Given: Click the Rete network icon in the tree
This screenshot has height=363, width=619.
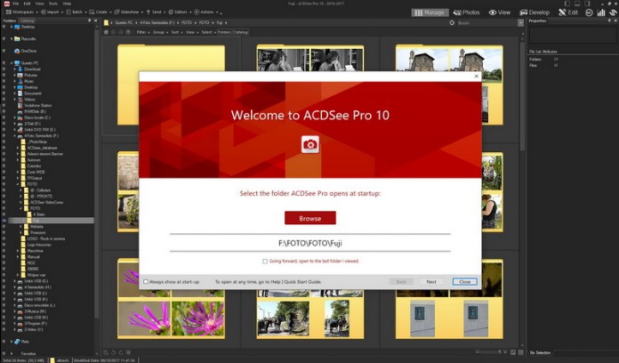Looking at the screenshot, I should (17, 342).
